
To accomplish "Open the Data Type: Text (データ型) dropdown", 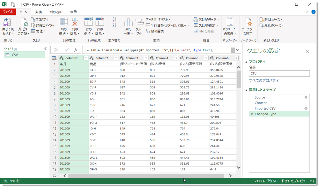I will (158, 19).
